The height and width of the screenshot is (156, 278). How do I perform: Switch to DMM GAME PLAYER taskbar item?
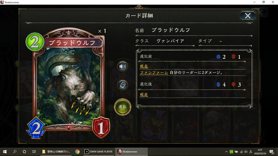[x=98, y=152]
